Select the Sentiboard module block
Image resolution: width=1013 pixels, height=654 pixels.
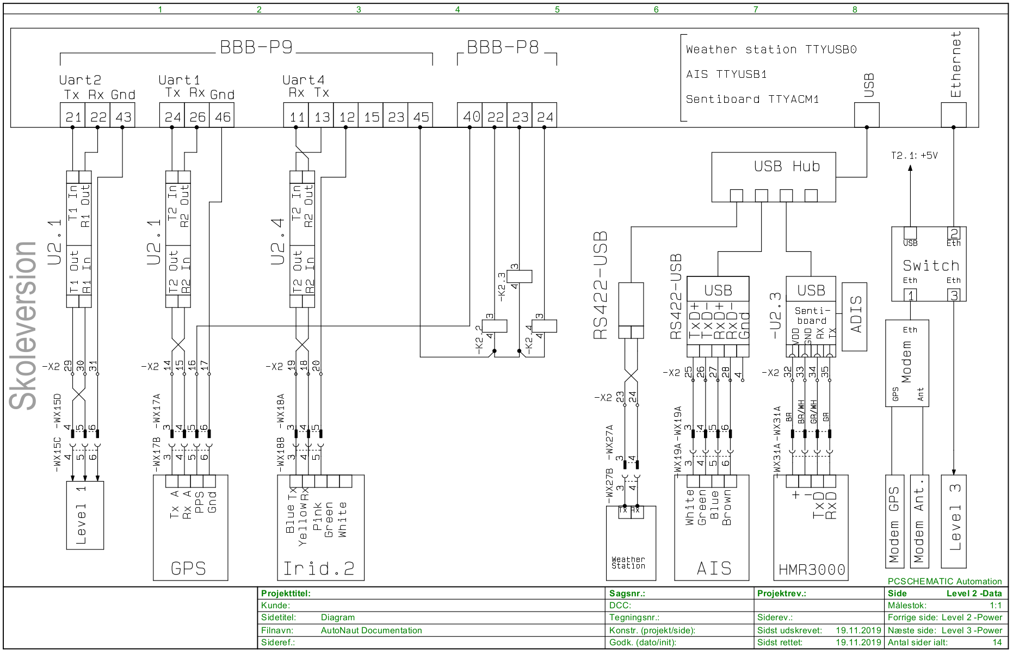click(811, 316)
